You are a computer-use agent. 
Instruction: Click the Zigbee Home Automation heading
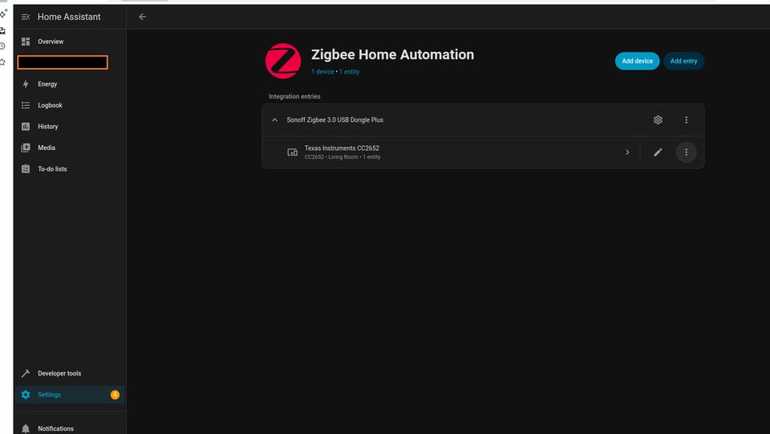392,55
